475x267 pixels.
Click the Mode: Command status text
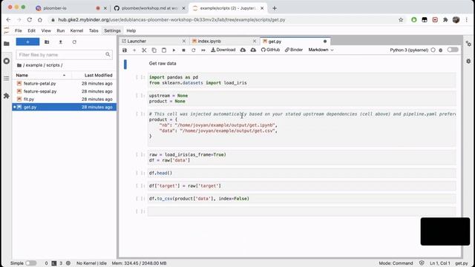pyautogui.click(x=396, y=263)
